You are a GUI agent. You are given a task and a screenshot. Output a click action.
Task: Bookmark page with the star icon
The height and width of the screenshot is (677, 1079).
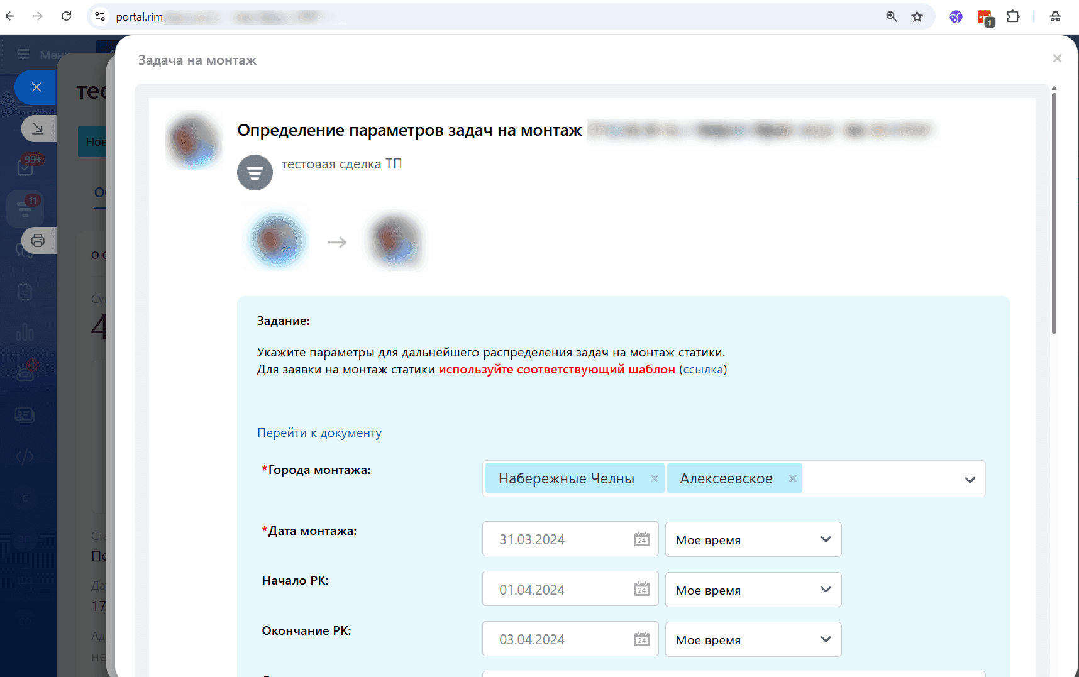coord(917,17)
